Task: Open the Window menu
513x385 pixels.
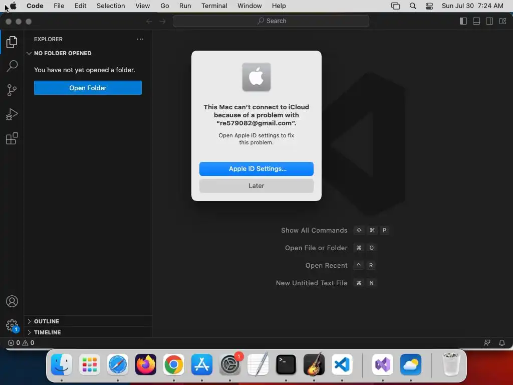Action: pyautogui.click(x=249, y=6)
